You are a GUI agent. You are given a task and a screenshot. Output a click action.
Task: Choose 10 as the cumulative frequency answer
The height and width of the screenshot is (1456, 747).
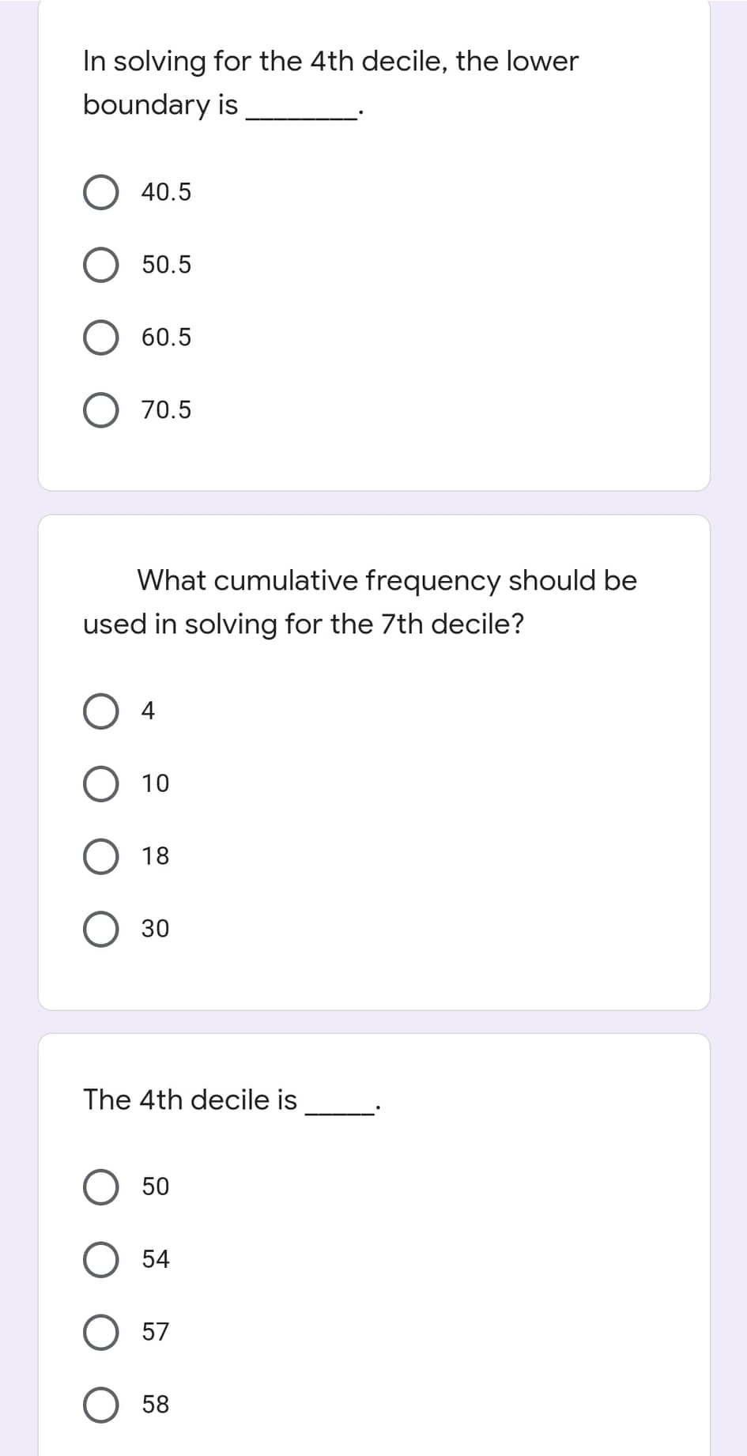coord(100,783)
